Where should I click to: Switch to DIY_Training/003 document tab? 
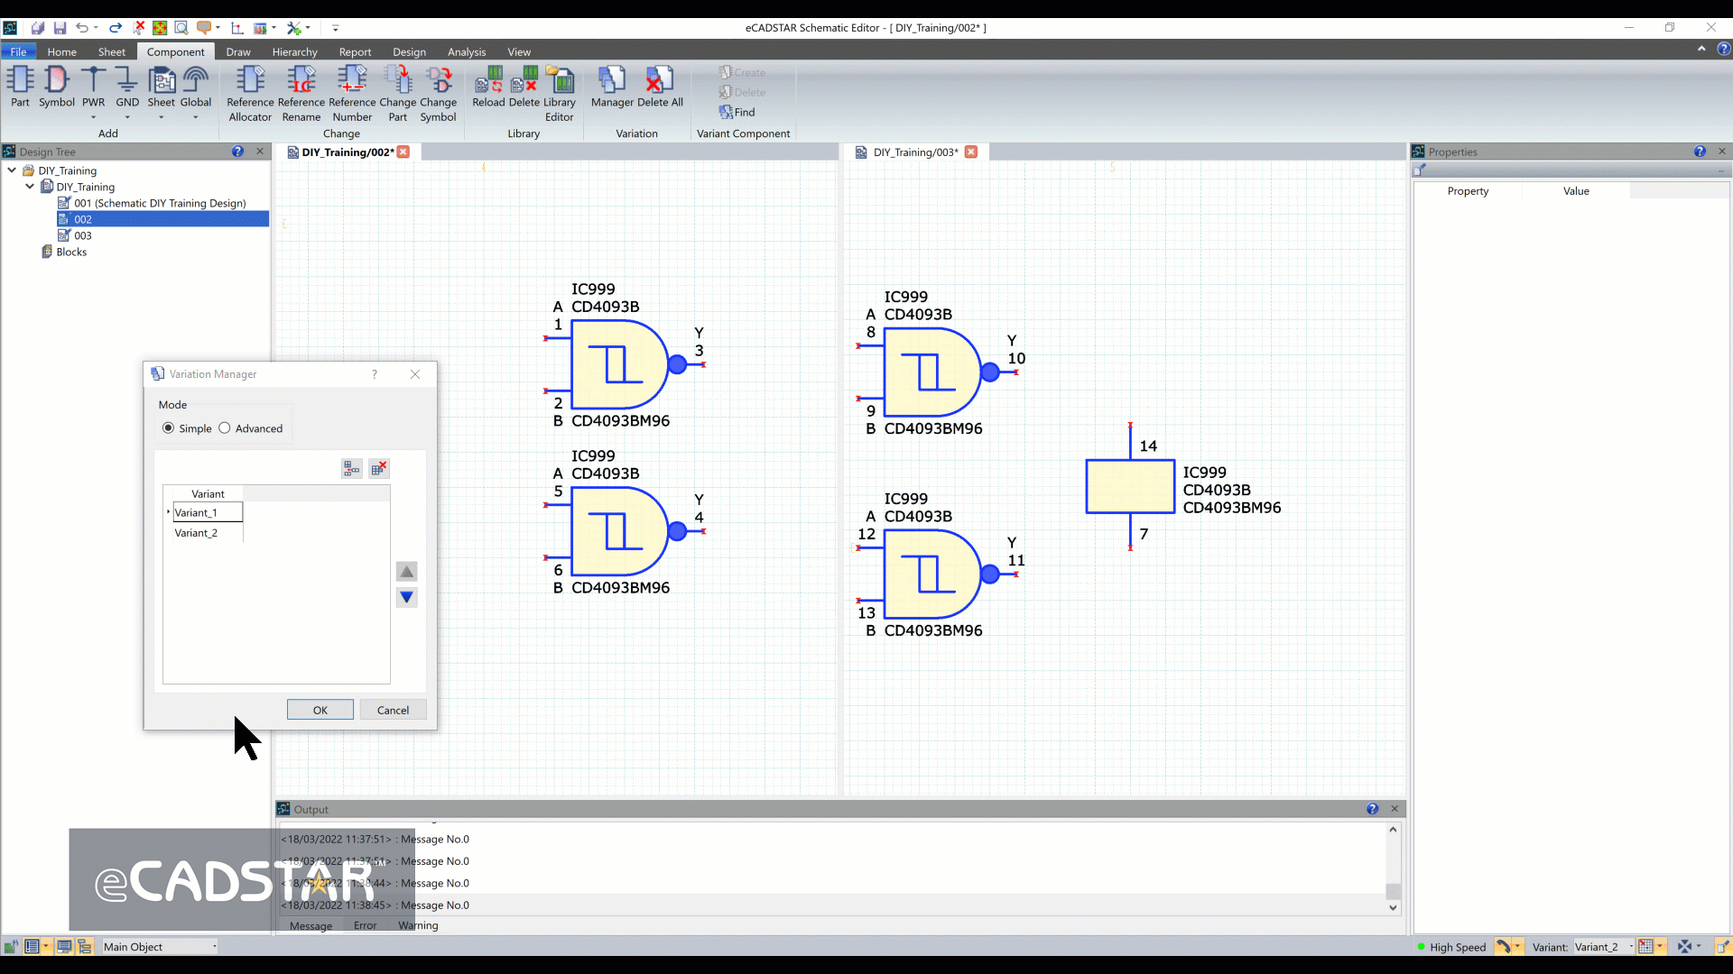(x=914, y=152)
